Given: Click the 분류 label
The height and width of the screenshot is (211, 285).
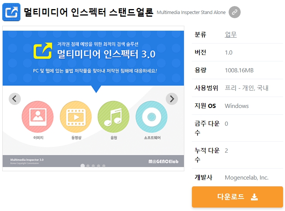Looking at the screenshot, I should [201, 34].
